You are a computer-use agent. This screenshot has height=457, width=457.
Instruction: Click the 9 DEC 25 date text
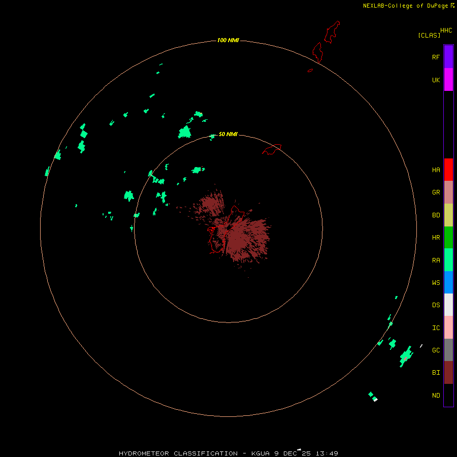tap(292, 453)
